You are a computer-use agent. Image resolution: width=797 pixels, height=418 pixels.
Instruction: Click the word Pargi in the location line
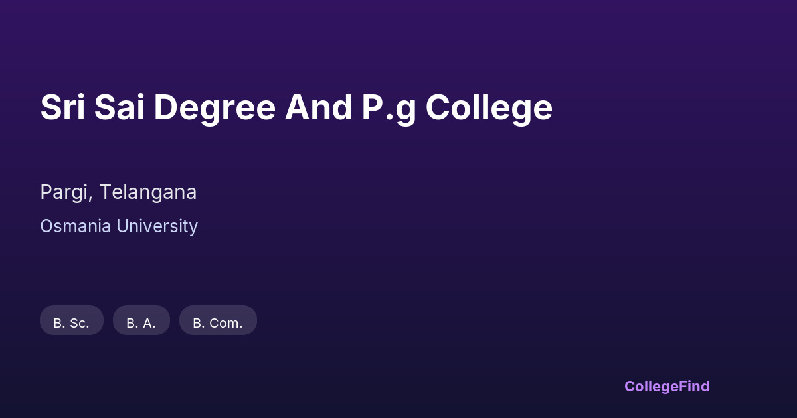(66, 192)
